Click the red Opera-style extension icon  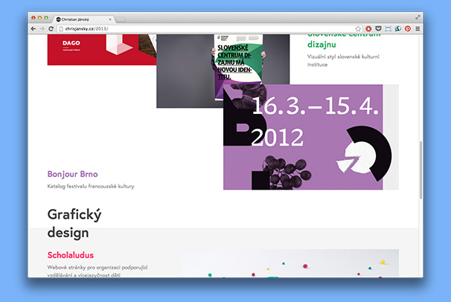tap(368, 28)
